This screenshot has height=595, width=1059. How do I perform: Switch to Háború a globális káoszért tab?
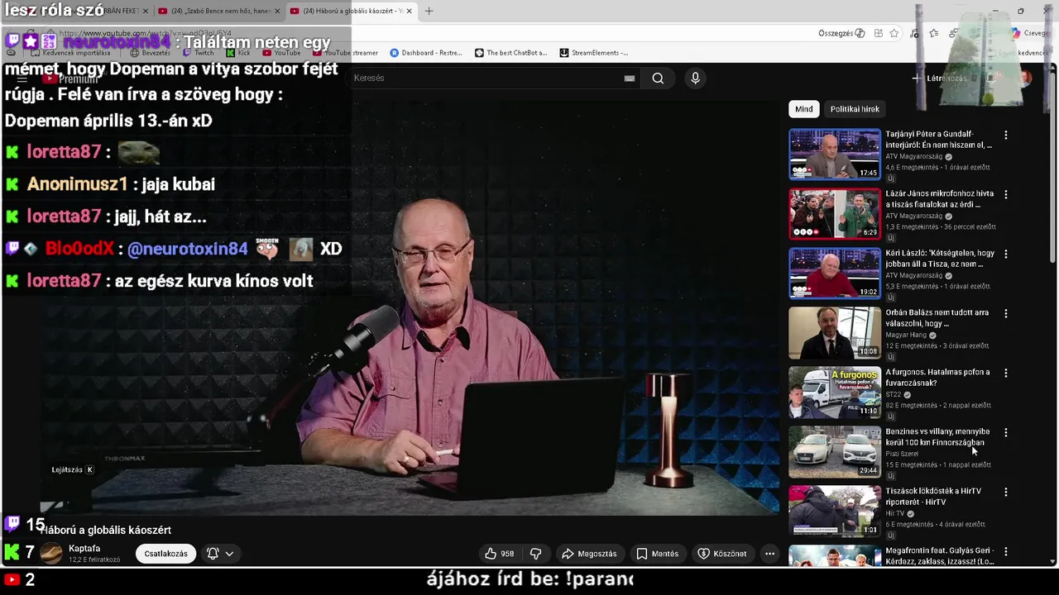click(351, 11)
